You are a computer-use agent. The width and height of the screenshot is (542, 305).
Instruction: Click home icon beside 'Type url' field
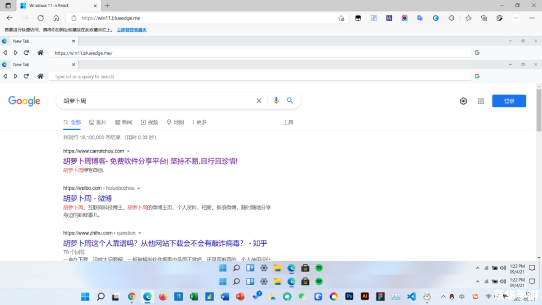[41, 76]
